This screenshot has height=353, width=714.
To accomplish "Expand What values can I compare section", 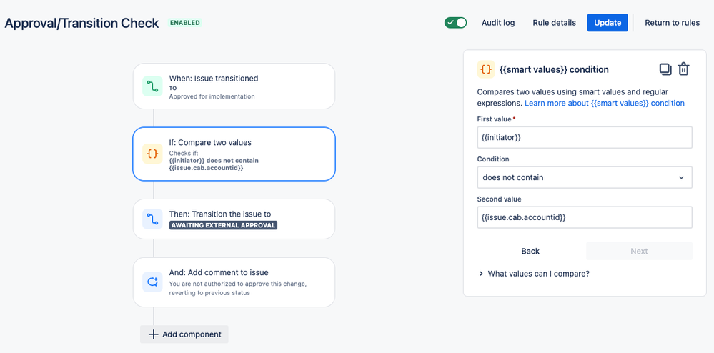I will tap(534, 274).
